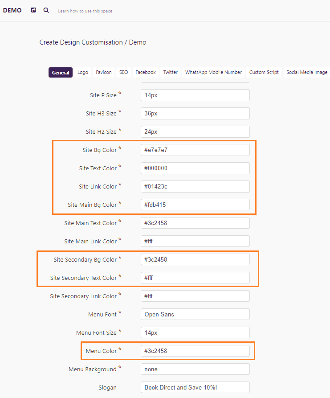
Task: Focus the Site Link Color input
Action: coord(195,187)
